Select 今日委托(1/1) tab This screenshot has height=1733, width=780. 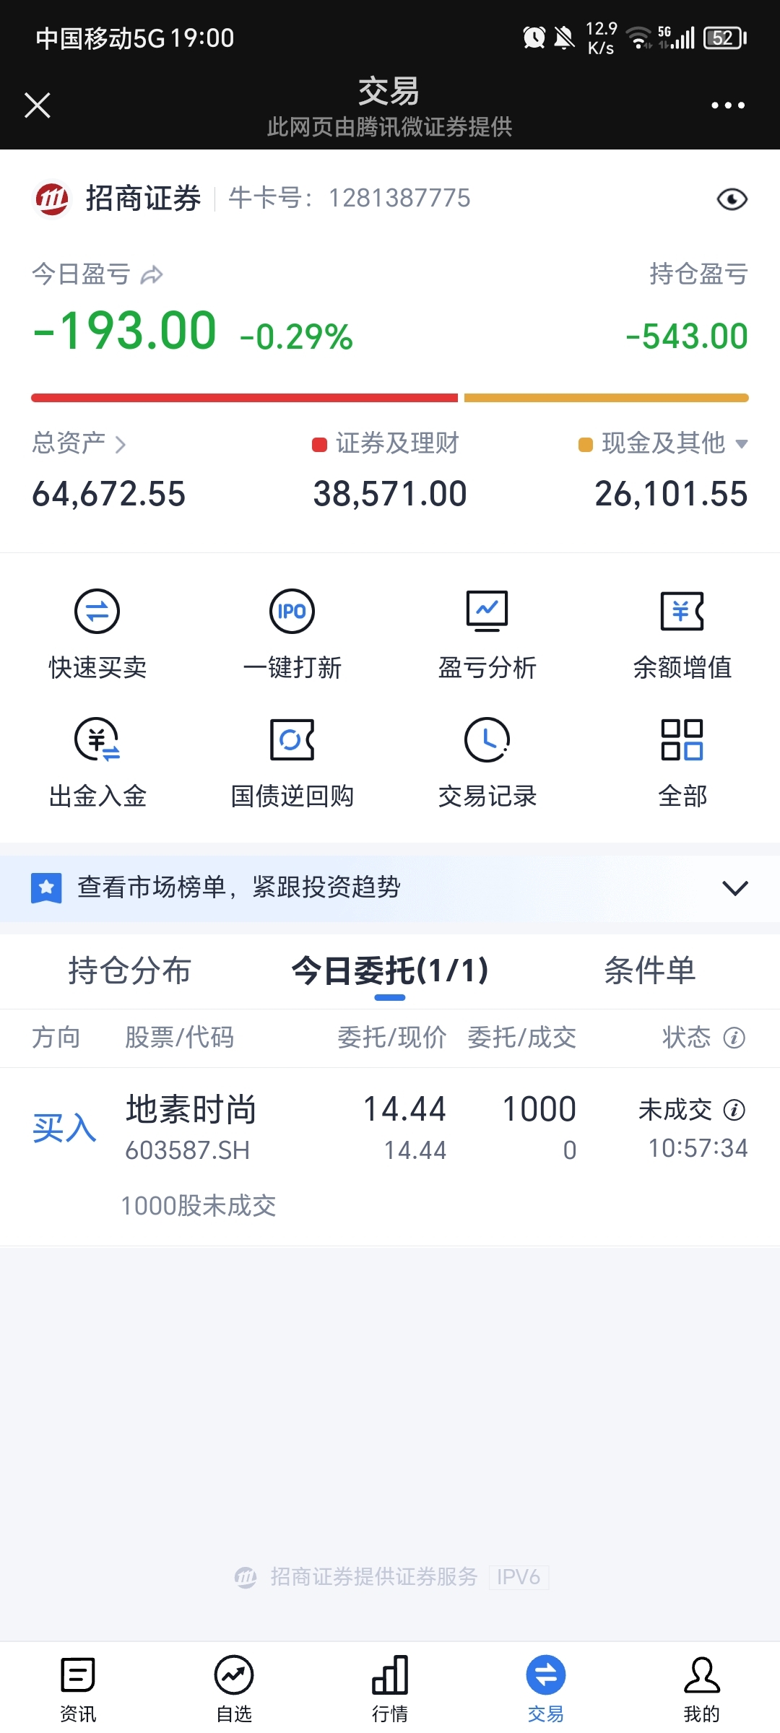coord(390,970)
